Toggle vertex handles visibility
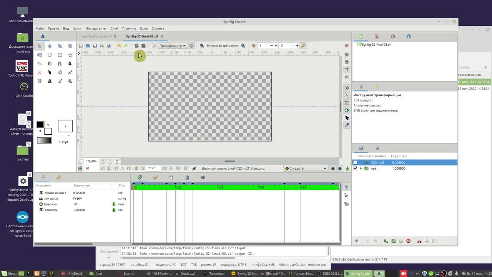Image resolution: width=492 pixels, height=277 pixels. pyautogui.click(x=347, y=95)
